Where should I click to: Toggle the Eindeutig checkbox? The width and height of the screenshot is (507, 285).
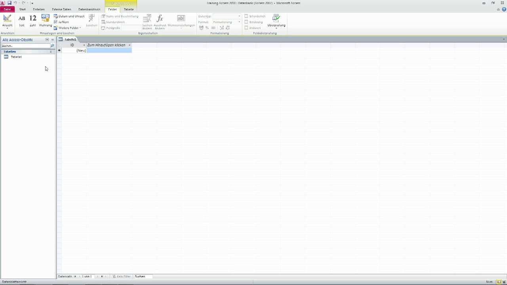[x=246, y=22]
